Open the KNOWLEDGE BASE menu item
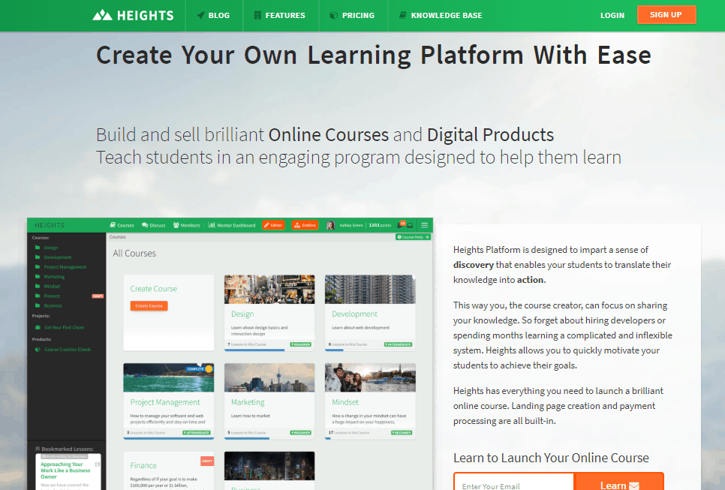 click(440, 15)
